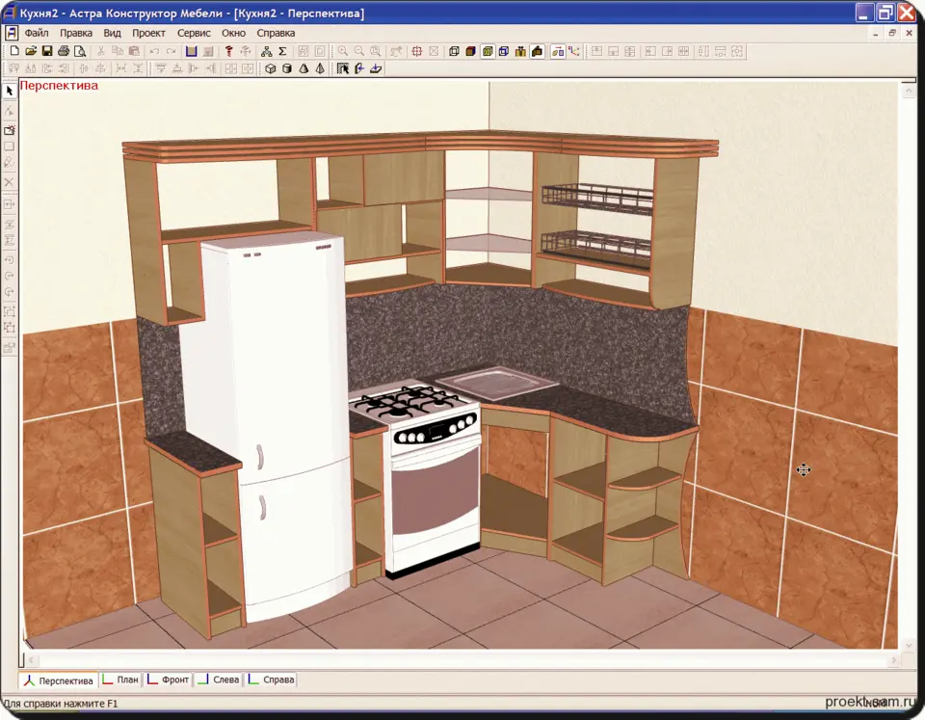
Task: Click horizontal scrollbar right arrow
Action: pos(894,660)
